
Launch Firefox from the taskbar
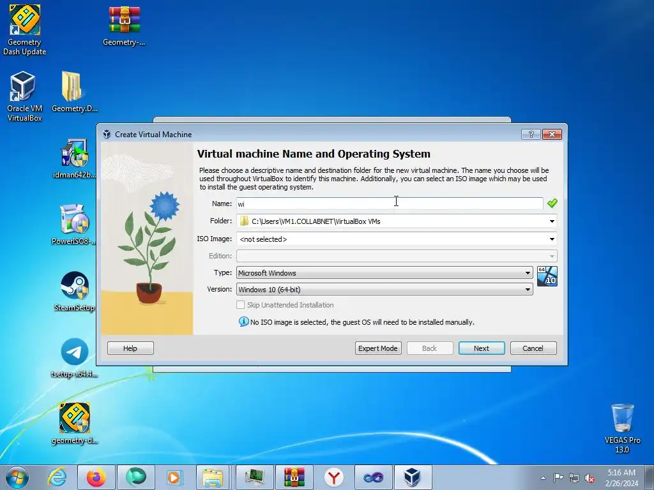[96, 477]
